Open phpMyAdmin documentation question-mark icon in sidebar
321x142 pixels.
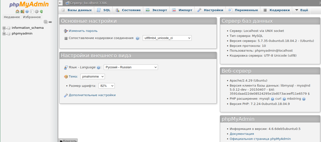tap(27, 11)
